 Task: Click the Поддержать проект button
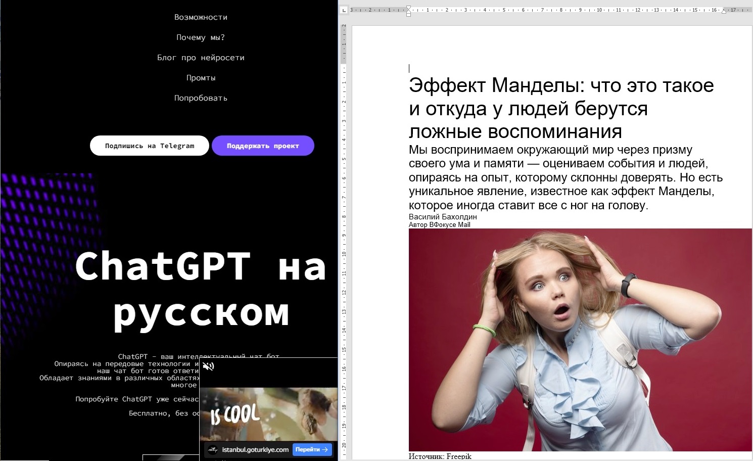pos(263,146)
